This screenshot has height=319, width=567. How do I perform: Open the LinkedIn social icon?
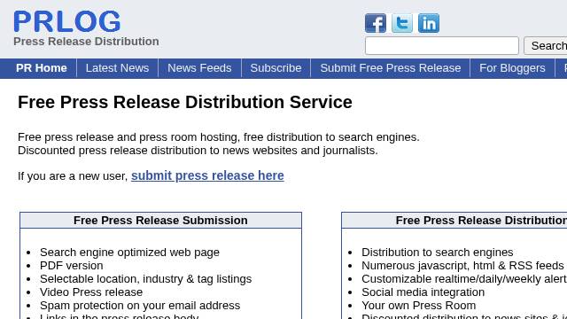(429, 24)
